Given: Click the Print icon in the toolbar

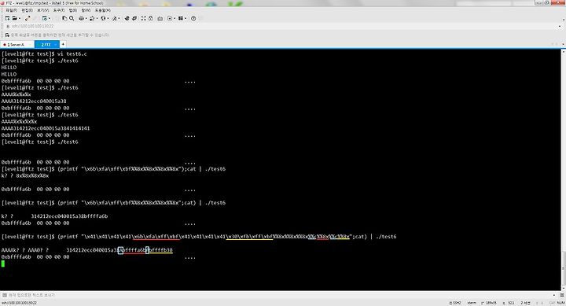Looking at the screenshot, I should click(81, 18).
